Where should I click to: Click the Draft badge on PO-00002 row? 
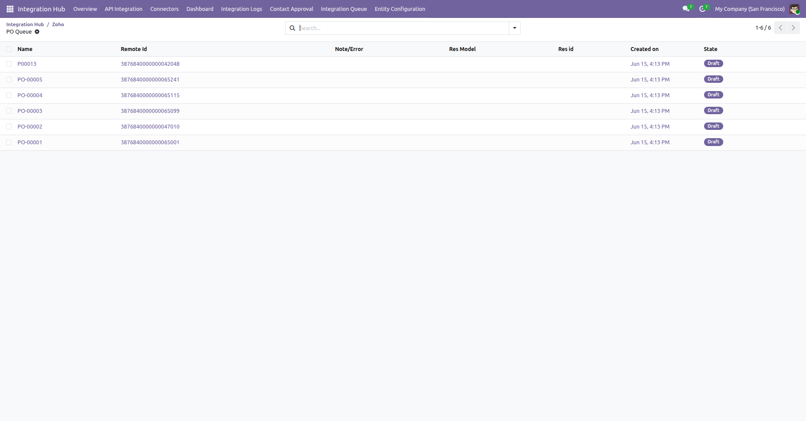[713, 126]
